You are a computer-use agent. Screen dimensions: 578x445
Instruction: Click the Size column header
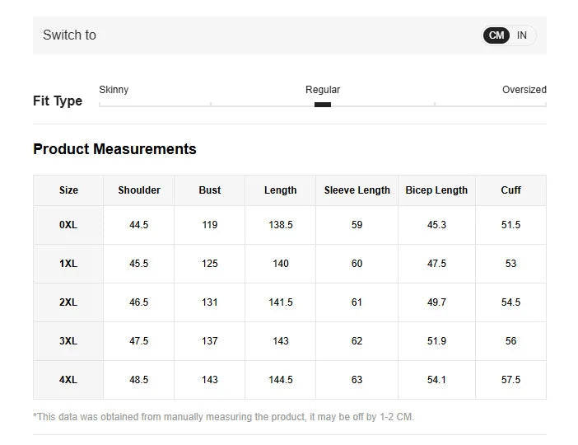pos(68,190)
